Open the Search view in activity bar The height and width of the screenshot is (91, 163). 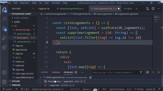(4, 19)
